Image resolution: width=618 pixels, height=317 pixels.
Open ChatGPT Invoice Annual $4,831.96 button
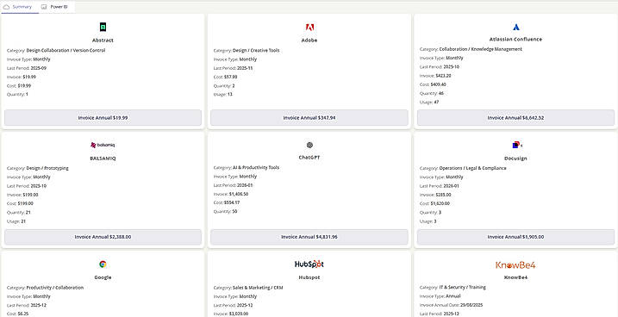309,237
